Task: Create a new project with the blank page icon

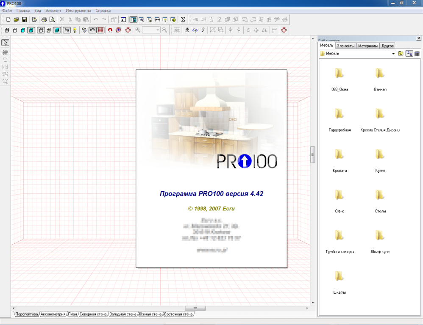Action: click(8, 19)
